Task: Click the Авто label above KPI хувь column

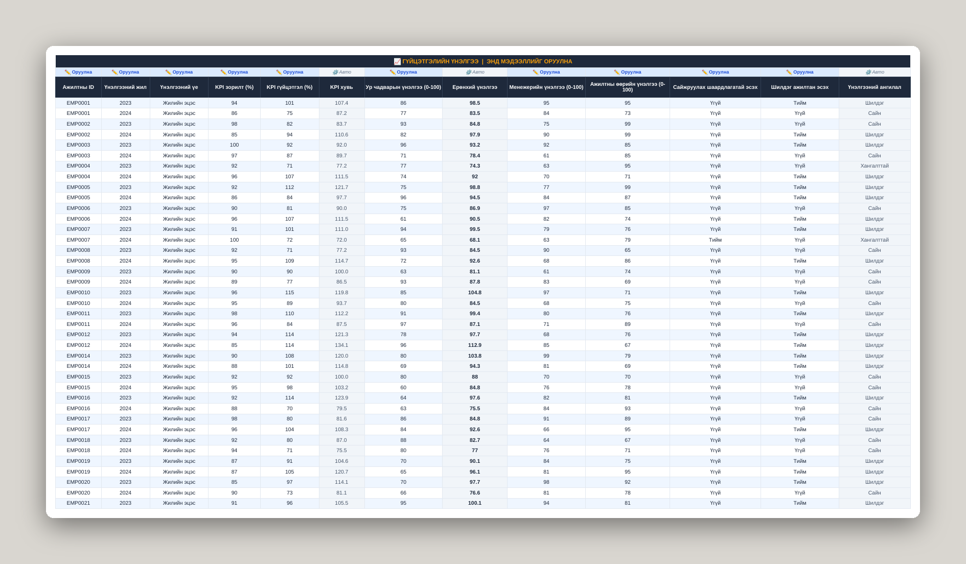Action: click(345, 73)
